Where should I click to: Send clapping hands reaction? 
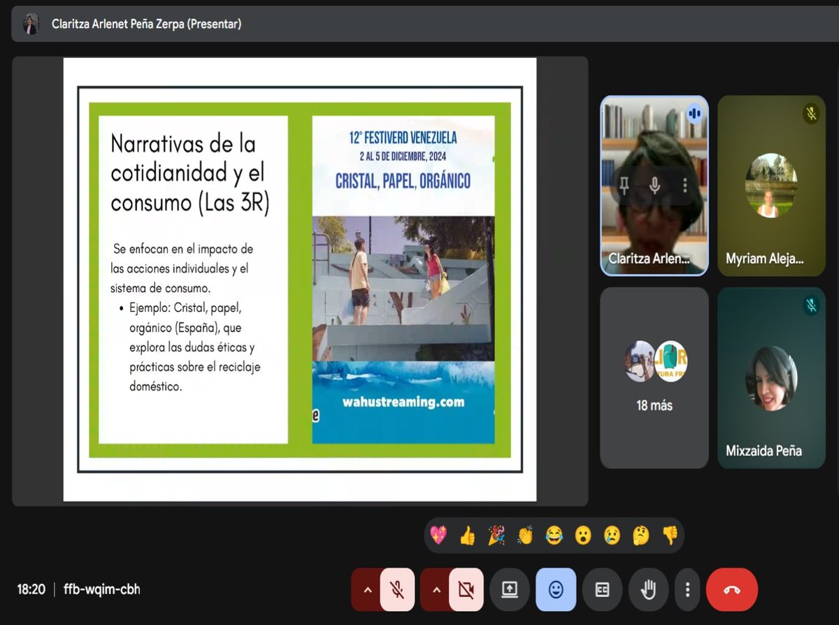[525, 536]
